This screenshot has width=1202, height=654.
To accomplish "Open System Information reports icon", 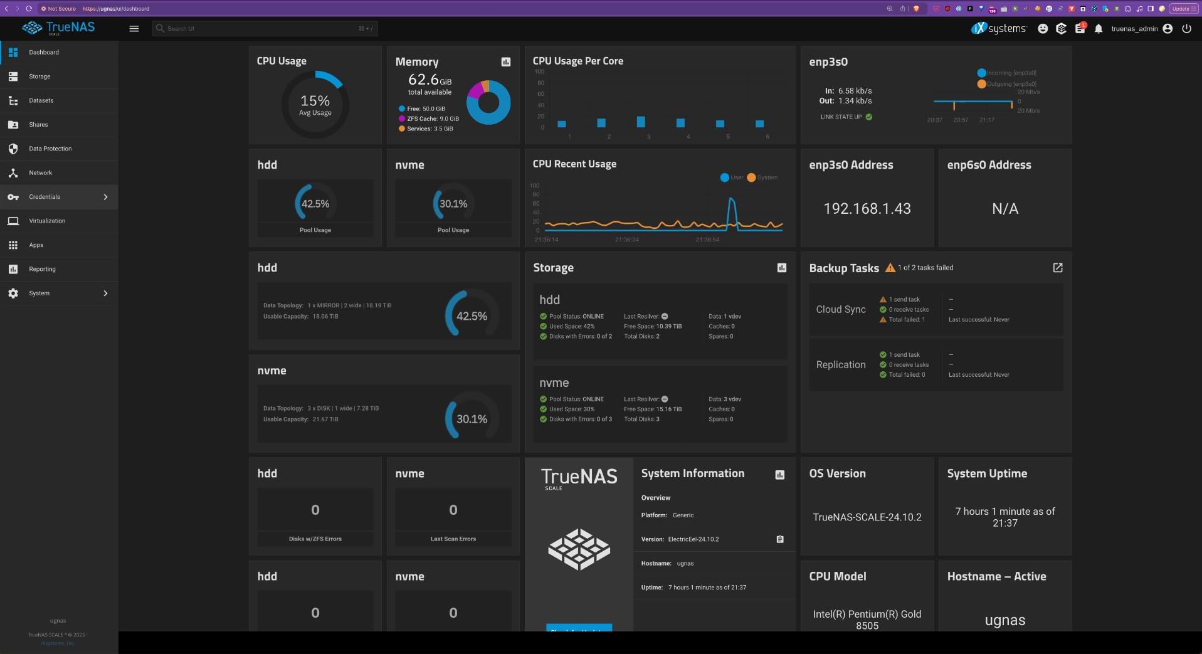I will (x=780, y=475).
